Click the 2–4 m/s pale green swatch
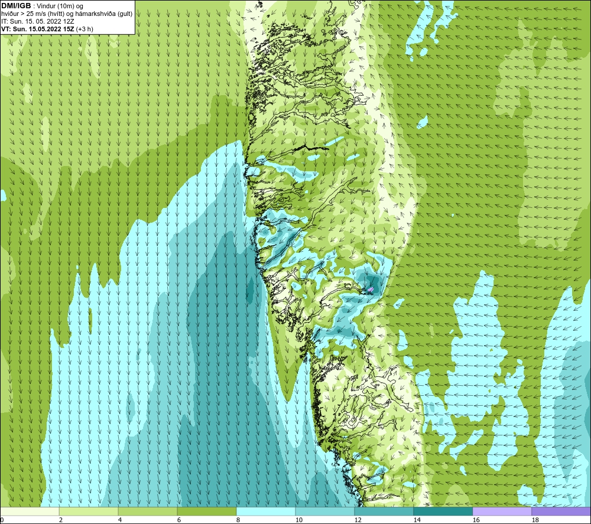Screen dimensions: 591x524 [89, 511]
